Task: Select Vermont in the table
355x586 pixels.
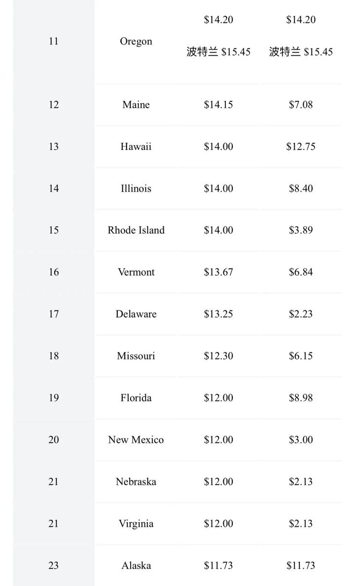Action: (x=136, y=272)
